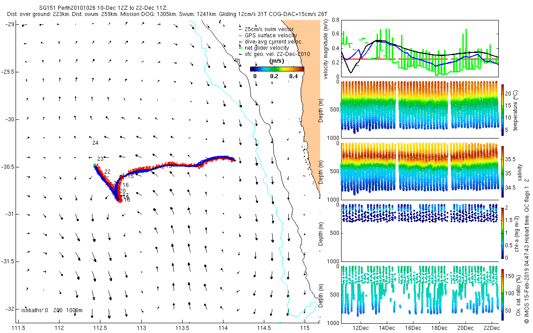Click the sfc geo. vel. legend arrow marker
533x333 pixels.
click(240, 54)
